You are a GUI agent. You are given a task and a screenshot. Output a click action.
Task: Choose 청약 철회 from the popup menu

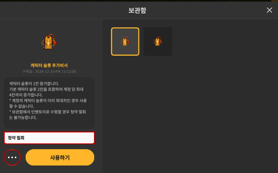point(49,138)
